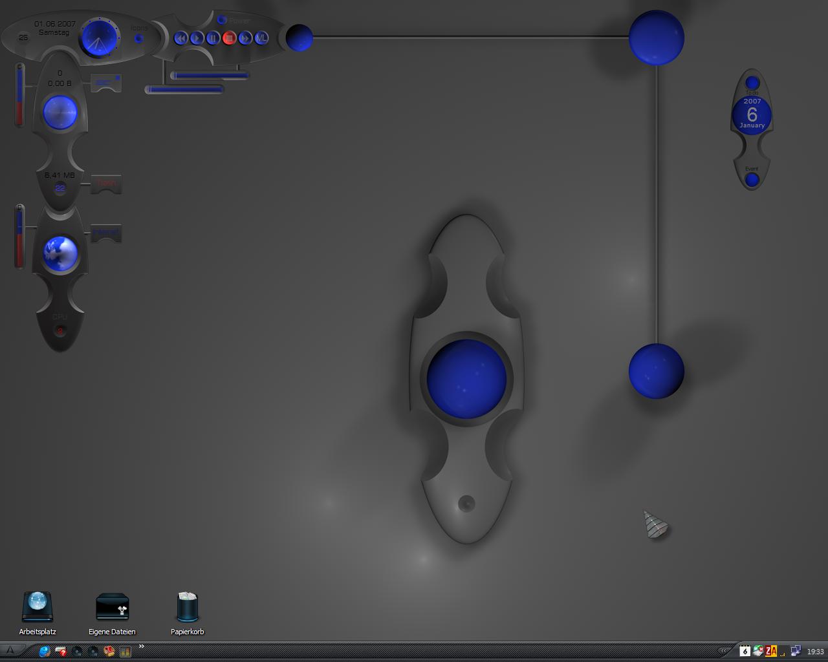This screenshot has height=662, width=828.
Task: Select the Eigene Dateien folder icon
Action: (112, 614)
